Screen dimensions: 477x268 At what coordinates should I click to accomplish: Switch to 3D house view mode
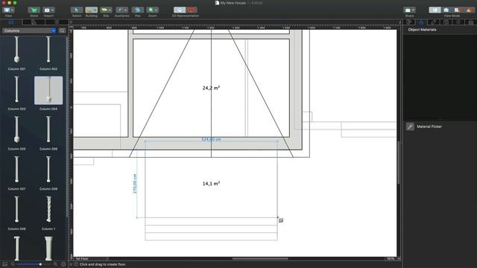pos(446,10)
